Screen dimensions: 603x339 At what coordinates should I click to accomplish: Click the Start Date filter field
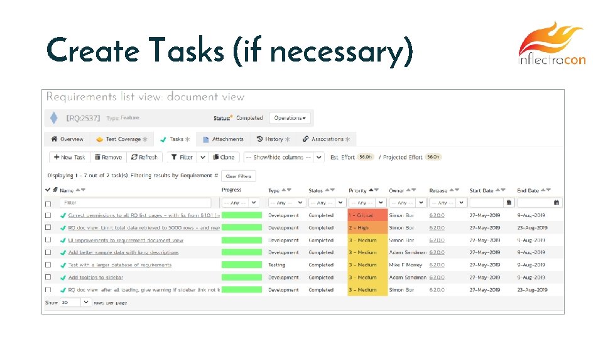487,203
